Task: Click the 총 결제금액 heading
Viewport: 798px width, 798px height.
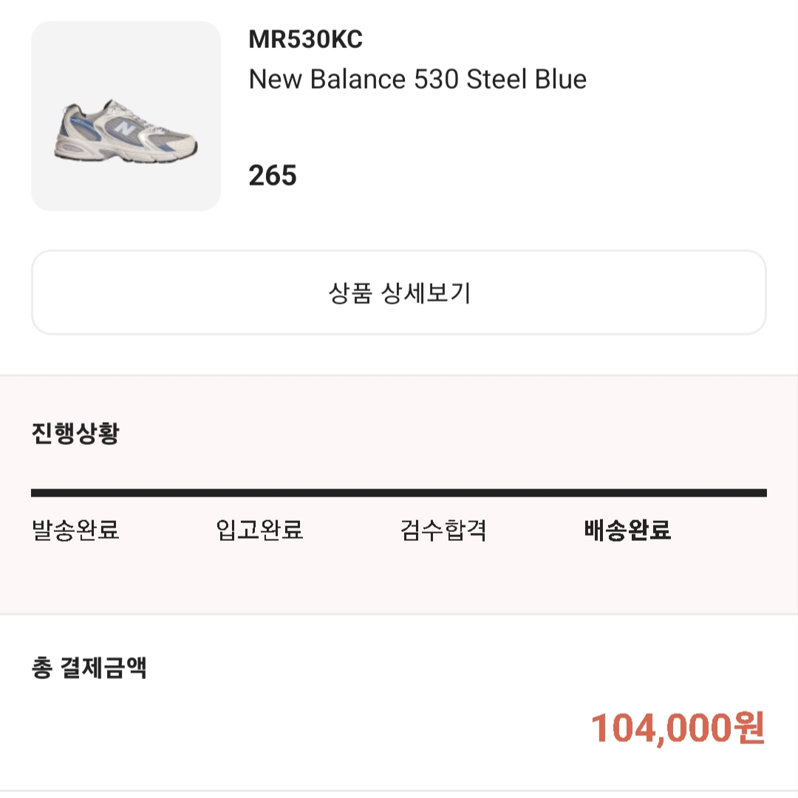Action: (89, 668)
